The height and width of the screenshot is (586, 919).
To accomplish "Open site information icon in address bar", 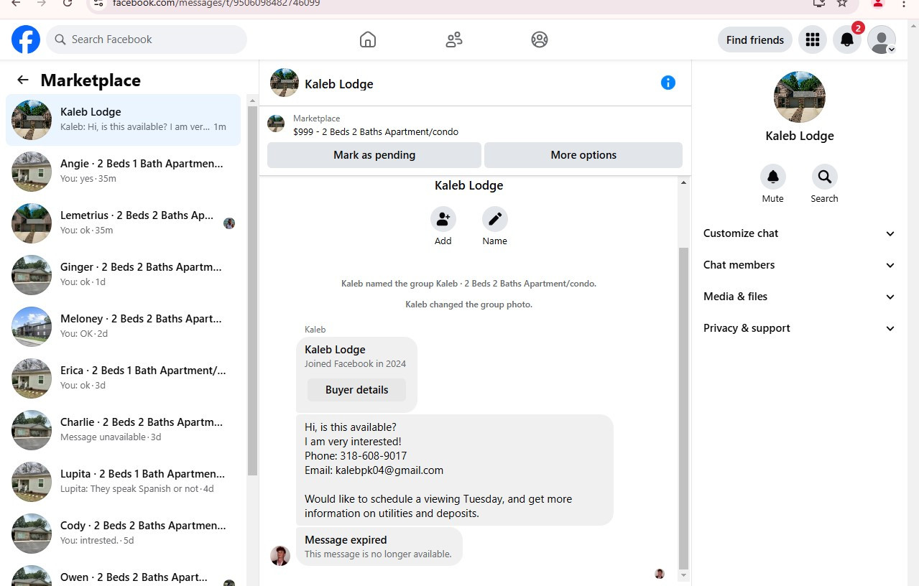I will 100,4.
